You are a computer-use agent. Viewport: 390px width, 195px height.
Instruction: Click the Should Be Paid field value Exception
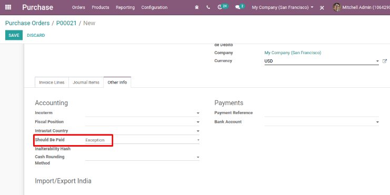(x=95, y=140)
